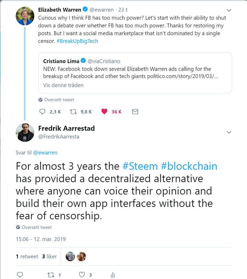The height and width of the screenshot is (279, 247).
Task: Open the chevron menu on Fredrik's tweet
Action: pyautogui.click(x=229, y=132)
